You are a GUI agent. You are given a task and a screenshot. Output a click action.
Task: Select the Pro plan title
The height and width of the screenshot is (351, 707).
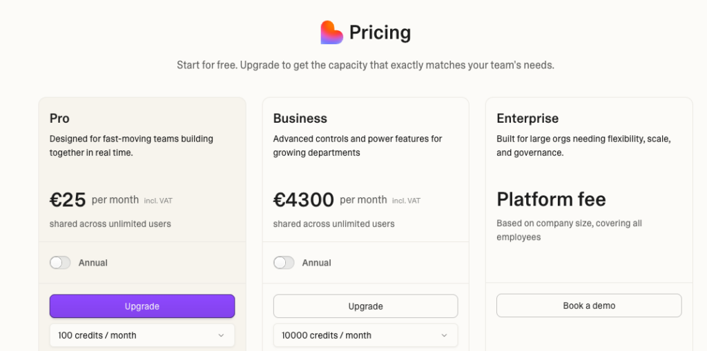pyautogui.click(x=59, y=119)
